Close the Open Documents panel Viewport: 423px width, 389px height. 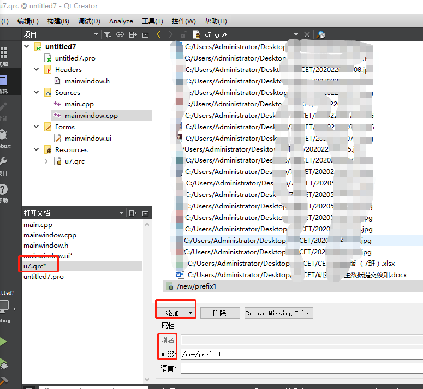tap(145, 213)
